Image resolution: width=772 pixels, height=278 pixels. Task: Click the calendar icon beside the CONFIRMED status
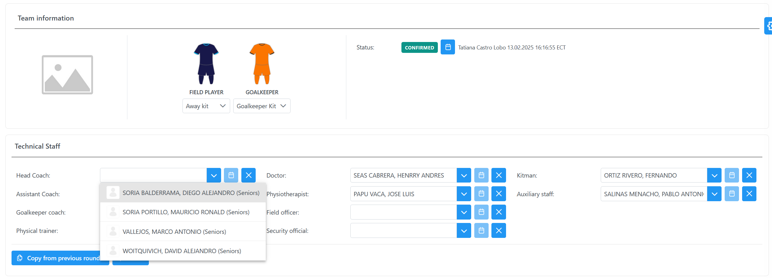[448, 47]
